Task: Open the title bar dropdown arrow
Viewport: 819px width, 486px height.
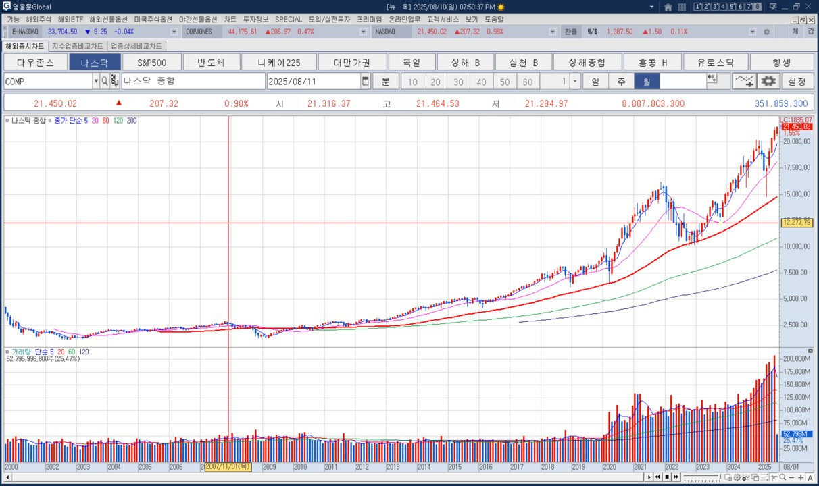Action: [x=651, y=7]
